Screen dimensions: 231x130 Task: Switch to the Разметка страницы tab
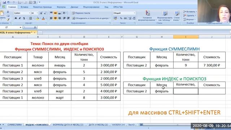tap(43, 7)
